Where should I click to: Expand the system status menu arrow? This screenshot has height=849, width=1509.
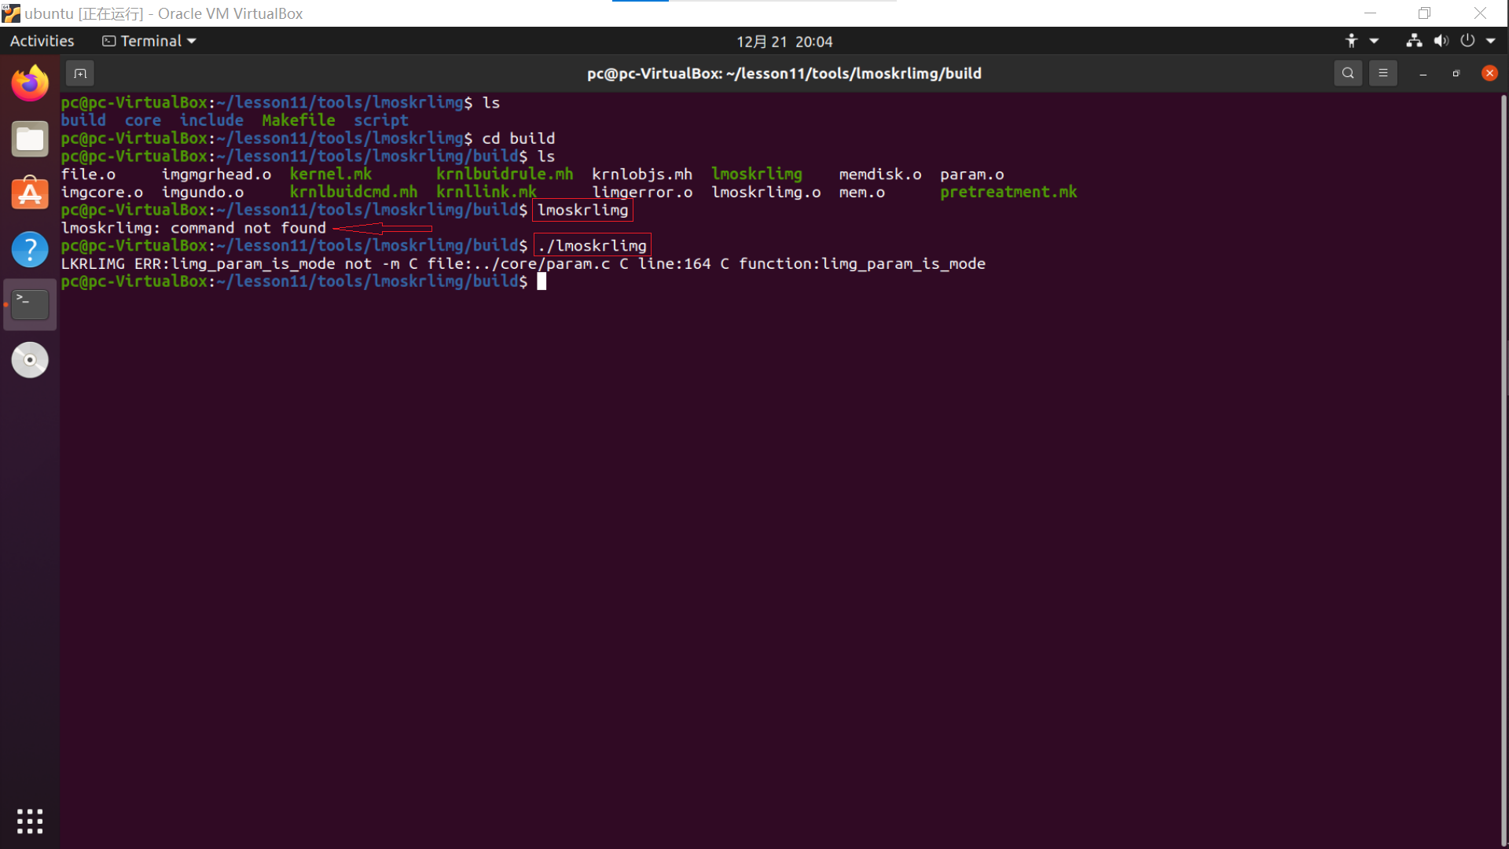(x=1491, y=41)
